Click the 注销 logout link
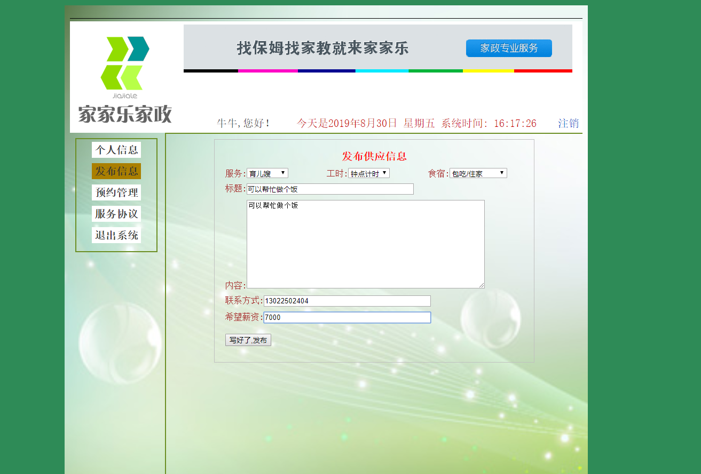The image size is (701, 474). [x=568, y=123]
